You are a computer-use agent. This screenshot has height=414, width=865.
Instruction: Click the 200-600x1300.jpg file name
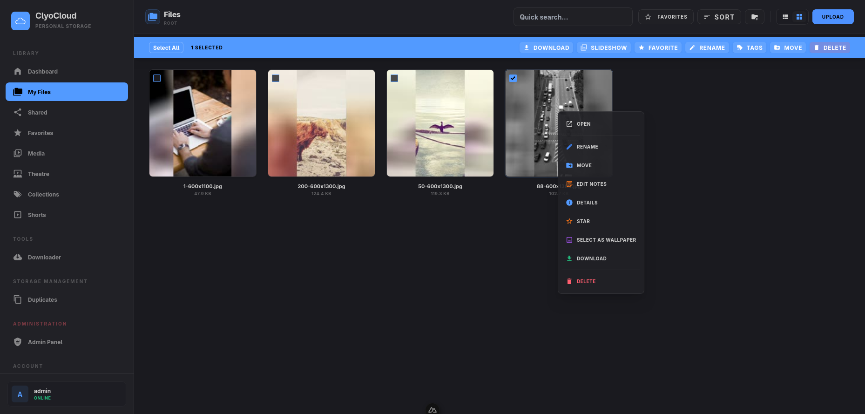321,186
